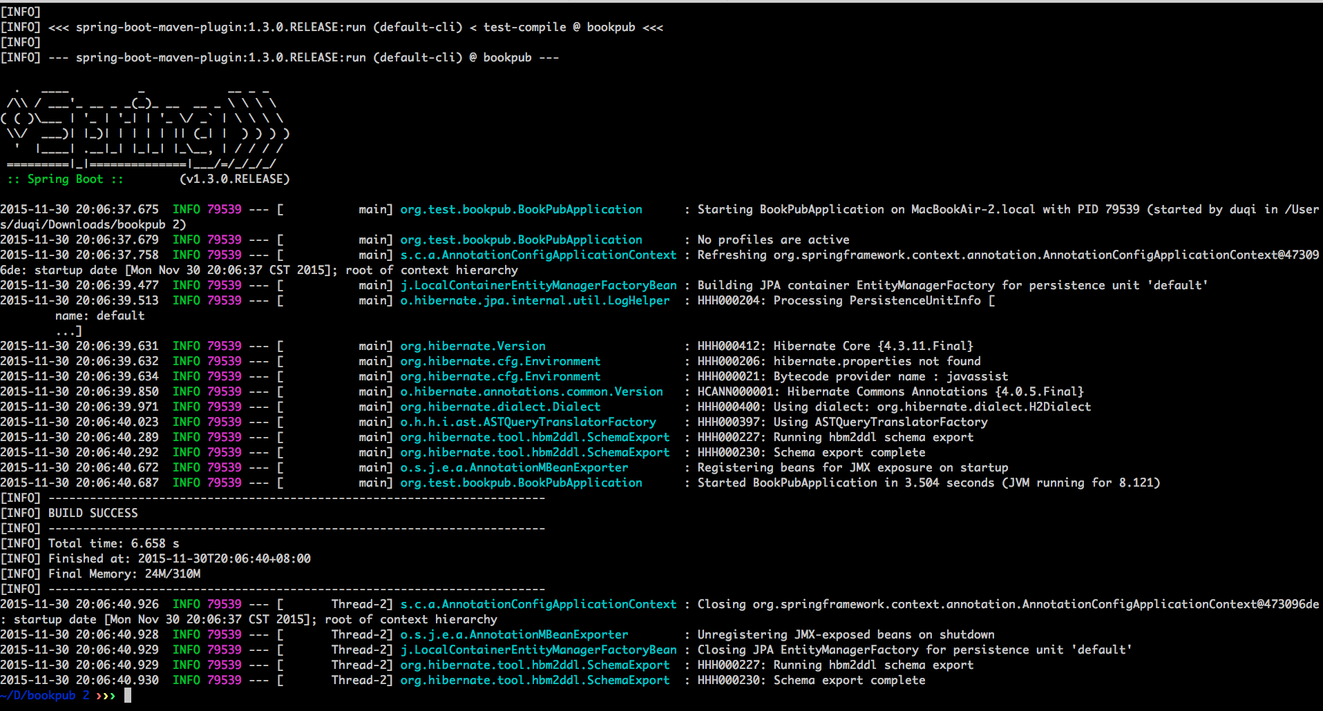Select the org.hibernate.dialect.Dialect logger name
This screenshot has width=1323, height=711.
(x=500, y=407)
